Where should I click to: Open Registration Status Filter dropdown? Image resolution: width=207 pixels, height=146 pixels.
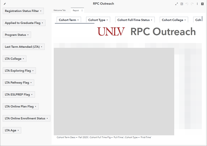(23, 11)
